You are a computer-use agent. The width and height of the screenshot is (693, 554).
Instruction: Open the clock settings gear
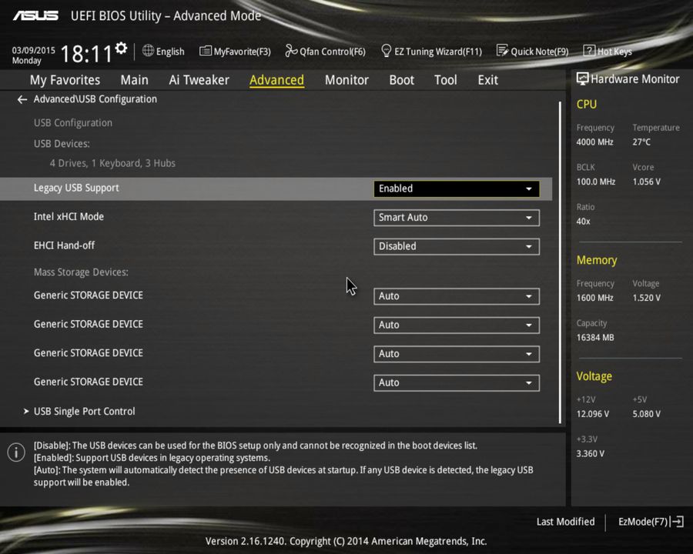point(120,46)
